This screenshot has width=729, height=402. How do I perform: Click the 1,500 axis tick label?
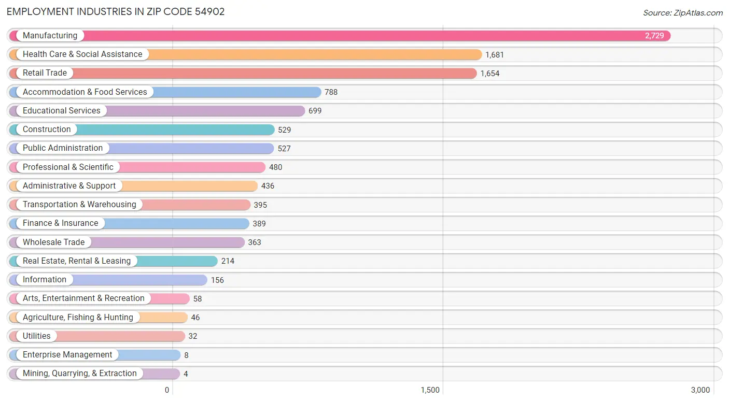[430, 390]
